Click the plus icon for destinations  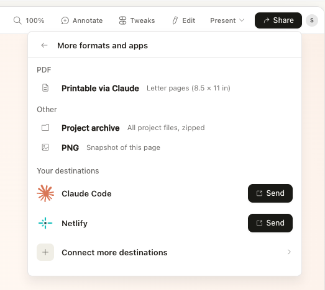click(45, 252)
